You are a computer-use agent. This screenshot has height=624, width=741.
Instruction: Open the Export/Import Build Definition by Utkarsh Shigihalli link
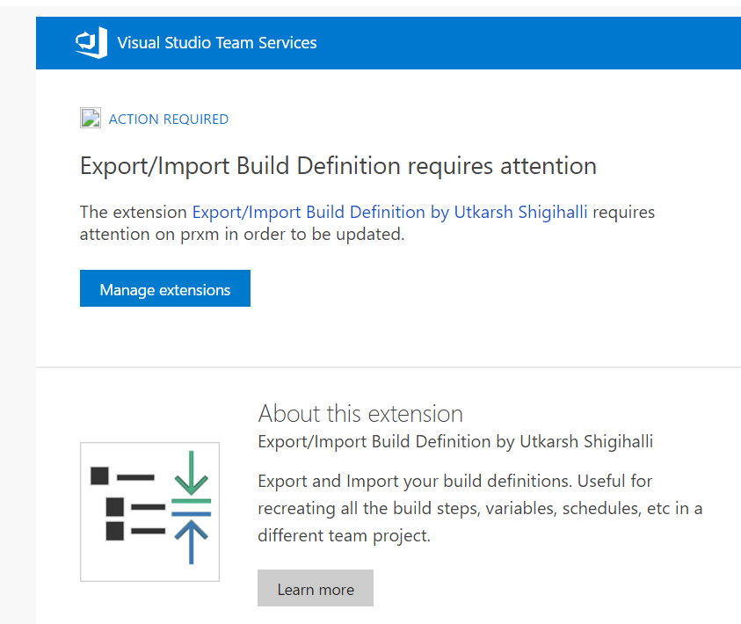pyautogui.click(x=389, y=212)
